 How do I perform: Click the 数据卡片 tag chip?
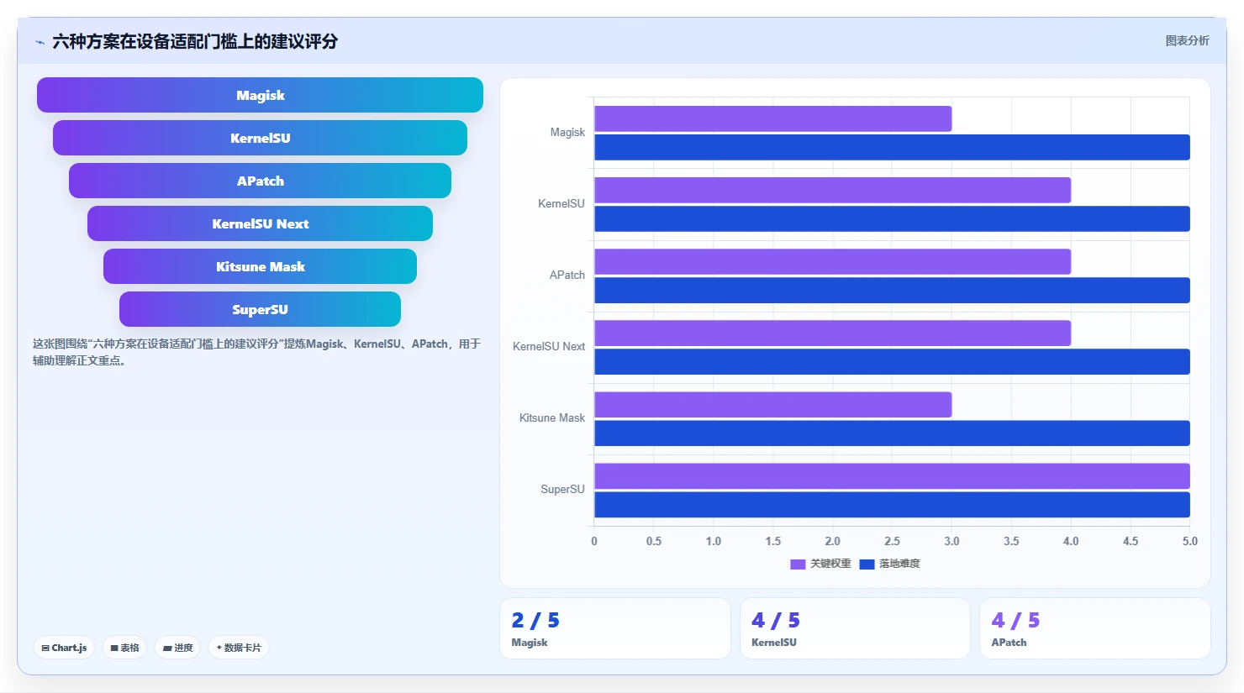pyautogui.click(x=239, y=648)
